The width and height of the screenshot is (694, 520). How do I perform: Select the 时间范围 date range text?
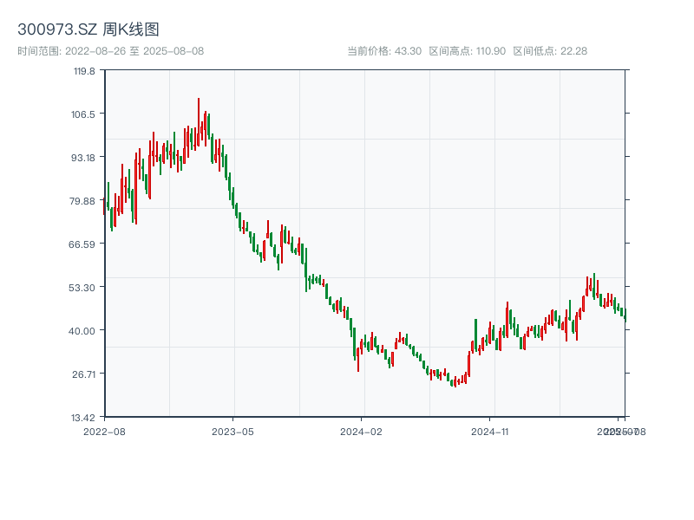110,51
